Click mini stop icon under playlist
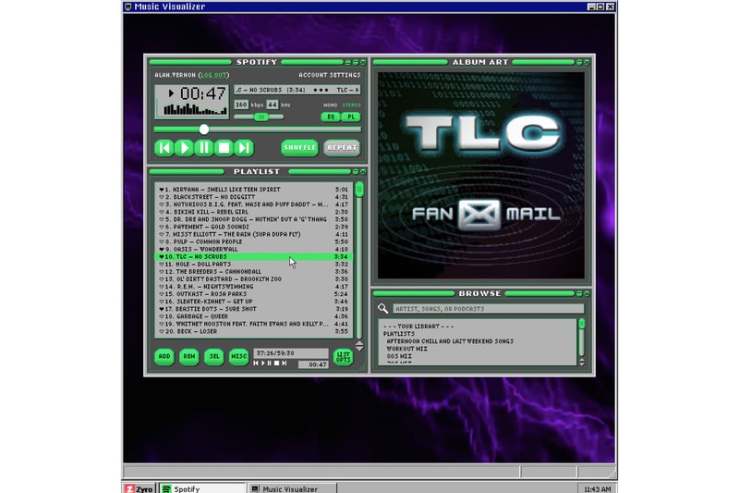 [276, 364]
